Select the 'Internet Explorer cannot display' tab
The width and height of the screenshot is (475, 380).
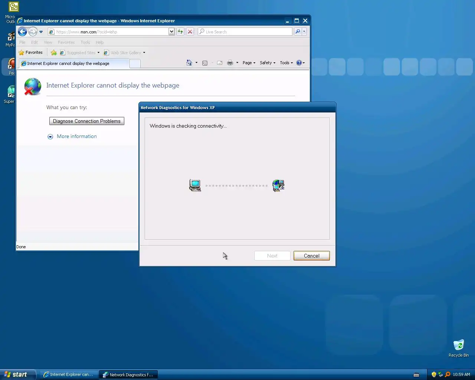coord(74,63)
